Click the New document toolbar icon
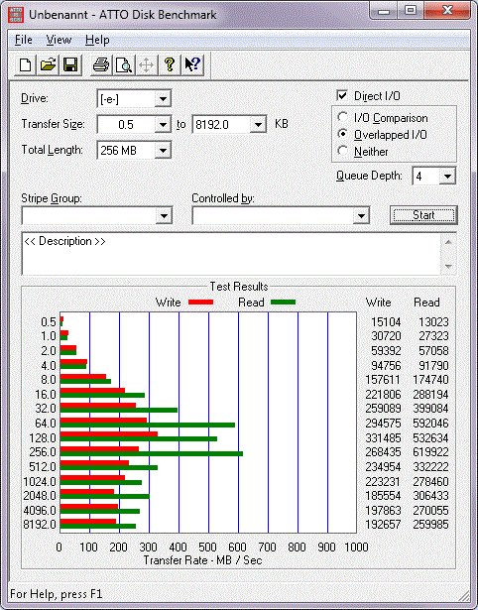478x610 pixels. [26, 64]
